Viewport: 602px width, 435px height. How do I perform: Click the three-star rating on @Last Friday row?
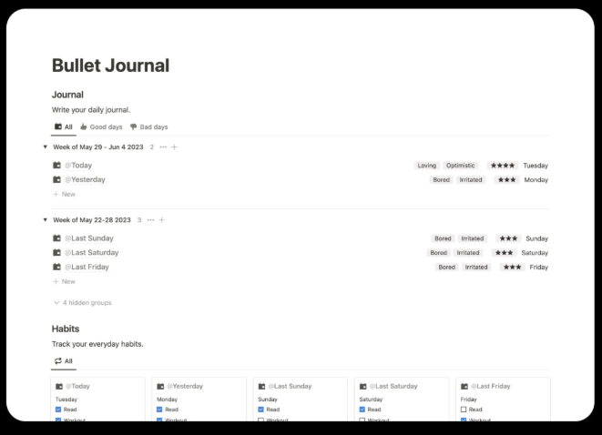[512, 267]
